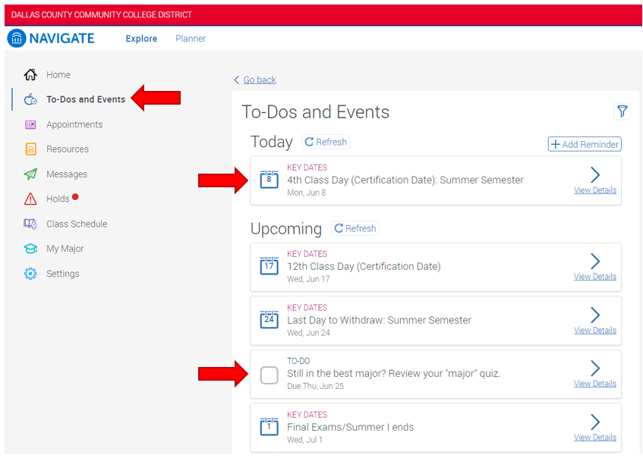Screen dimensions: 643x458
Task: Select the Class Schedule icon
Action: pos(31,224)
